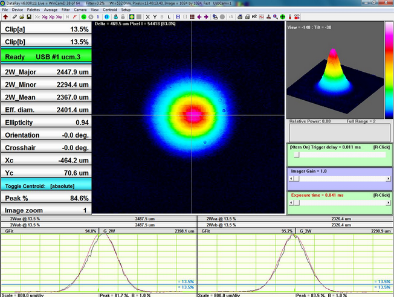Click the Ready USB status button
This screenshot has width=394, height=297.
[46, 57]
